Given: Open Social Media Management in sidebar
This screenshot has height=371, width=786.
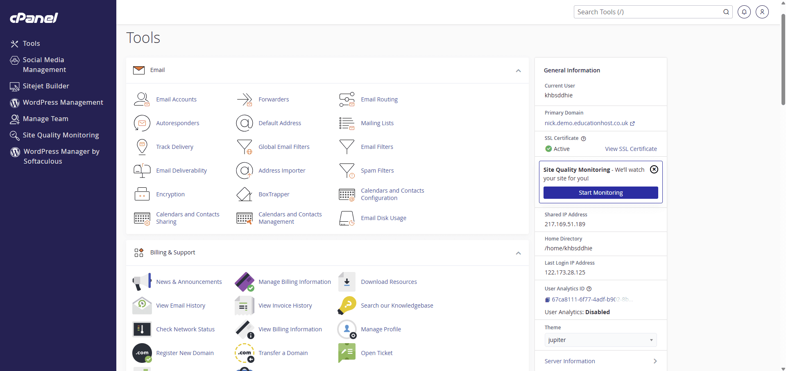Looking at the screenshot, I should click(44, 65).
